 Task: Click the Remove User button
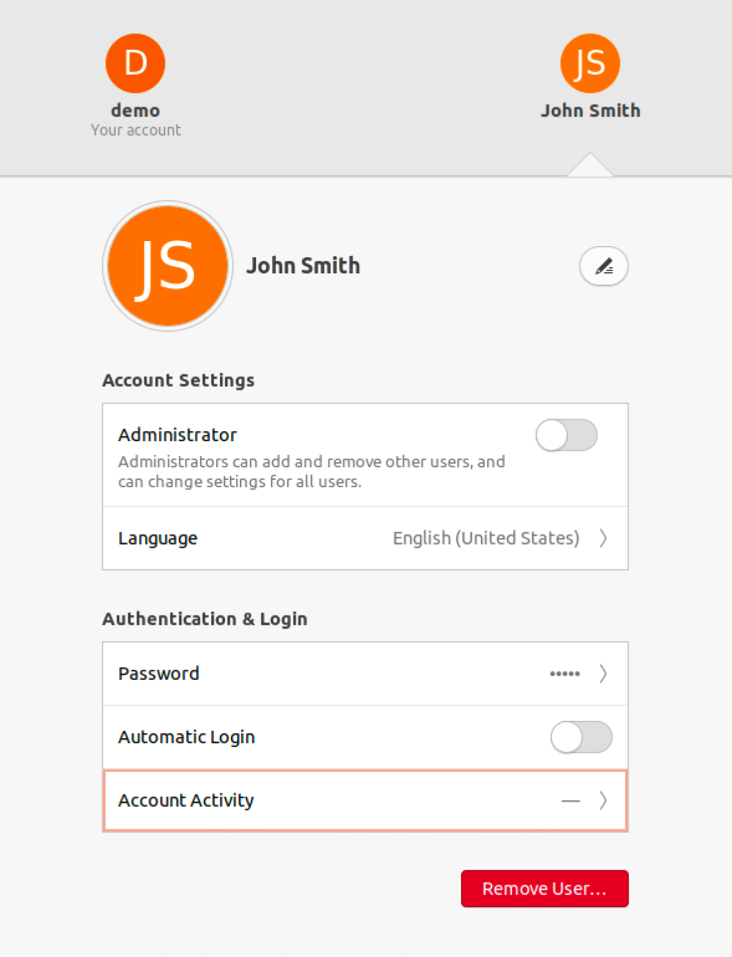tap(544, 888)
